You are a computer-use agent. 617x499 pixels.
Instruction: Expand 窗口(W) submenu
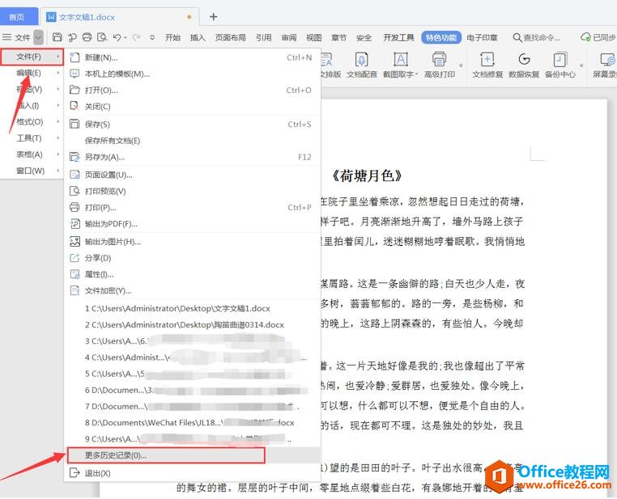pyautogui.click(x=32, y=171)
